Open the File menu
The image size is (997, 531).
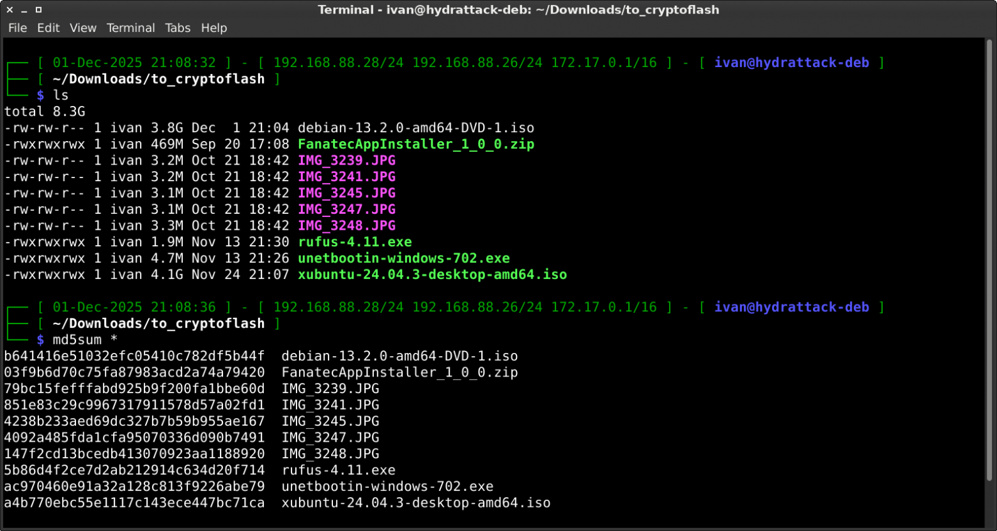coord(17,28)
